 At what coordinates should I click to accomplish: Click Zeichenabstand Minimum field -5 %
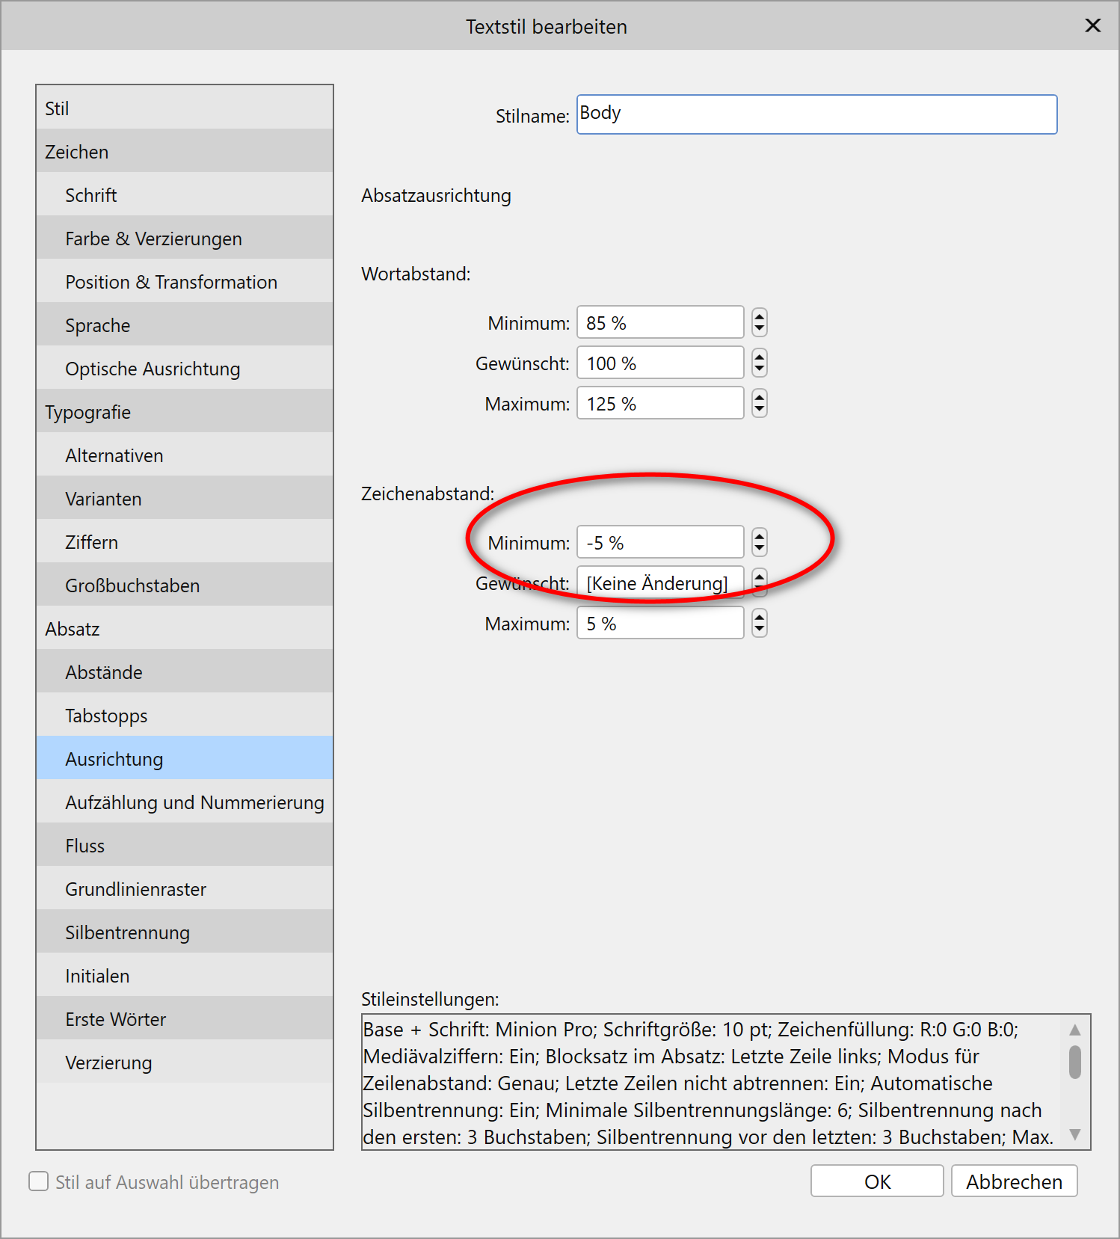pos(660,542)
